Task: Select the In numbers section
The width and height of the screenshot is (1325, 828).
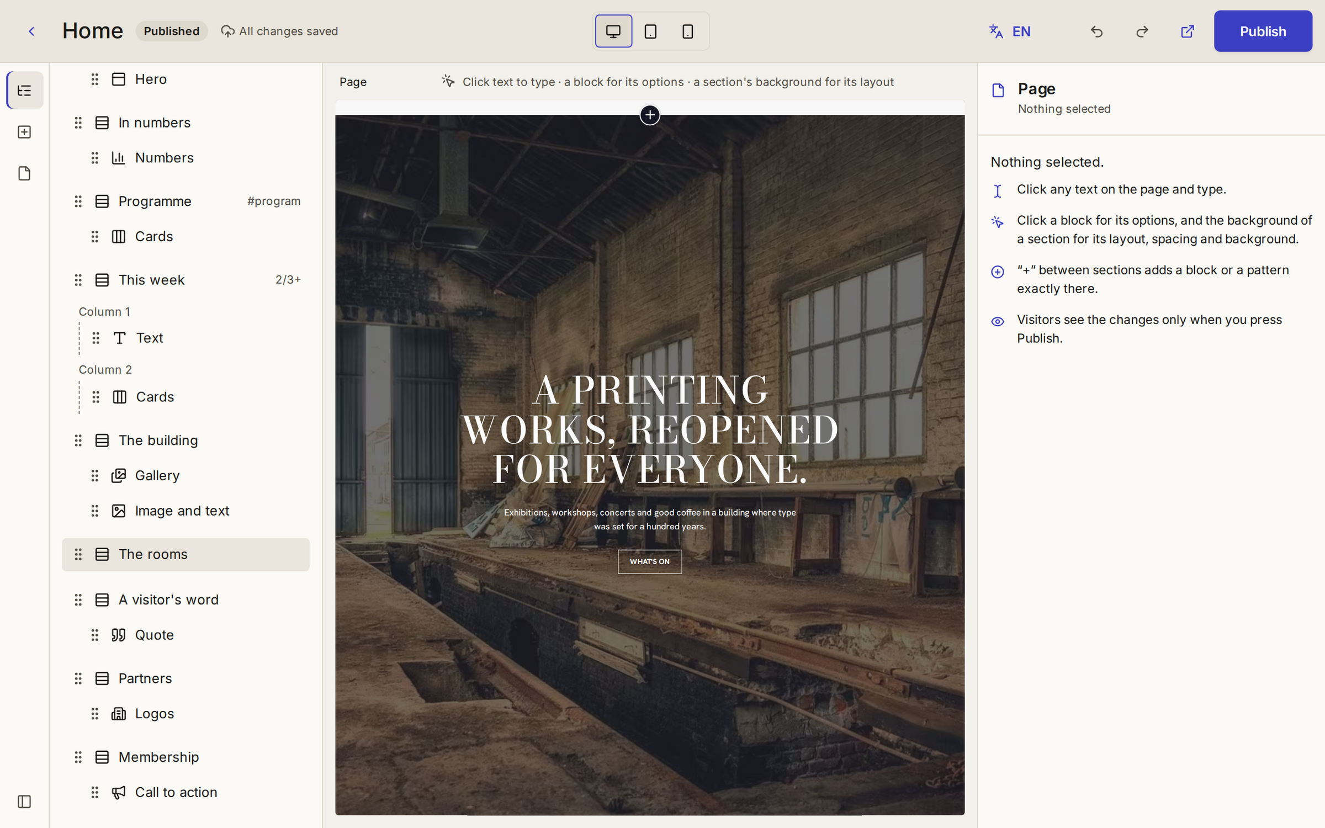Action: tap(185, 123)
